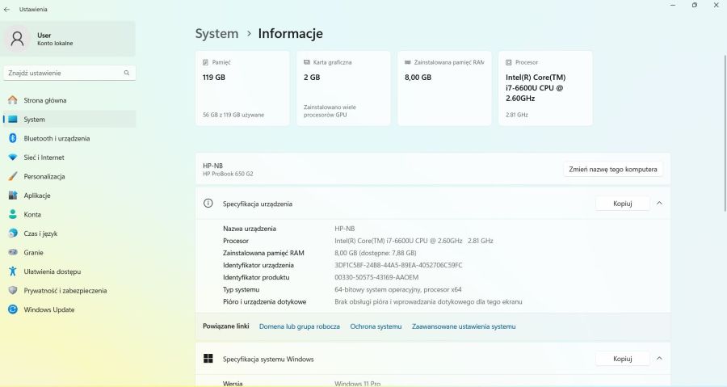727x387 pixels.
Task: Focus the Znajdź ustawienie search field
Action: (69, 73)
